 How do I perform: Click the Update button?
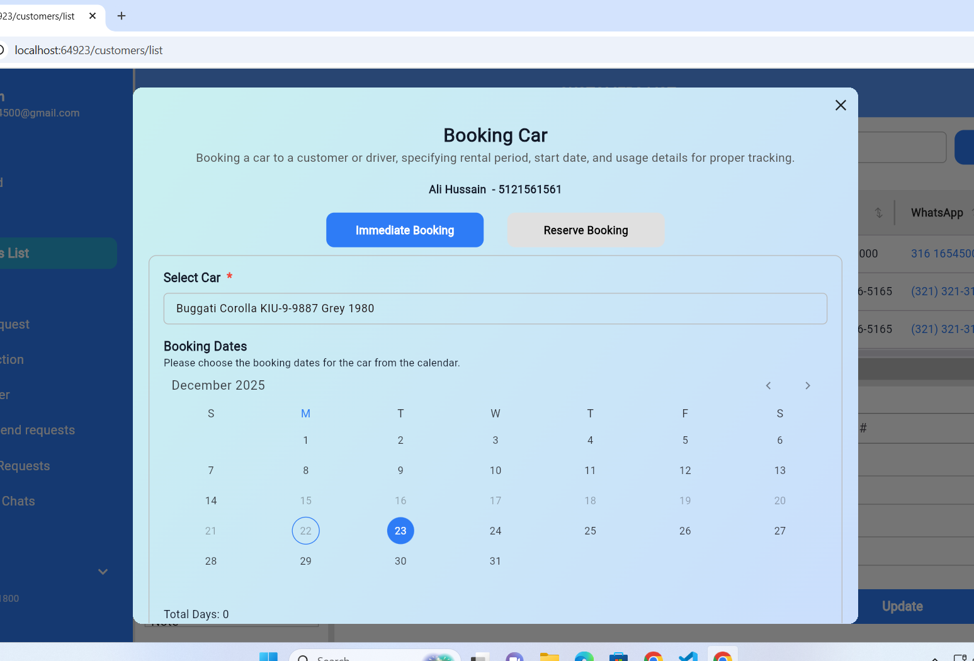point(902,606)
